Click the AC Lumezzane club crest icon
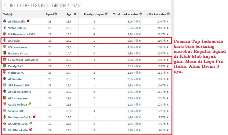This screenshot has width=228, height=135. pyautogui.click(x=5, y=98)
